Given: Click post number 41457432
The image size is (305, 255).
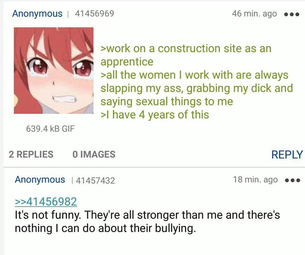Looking at the screenshot, I should [x=96, y=180].
